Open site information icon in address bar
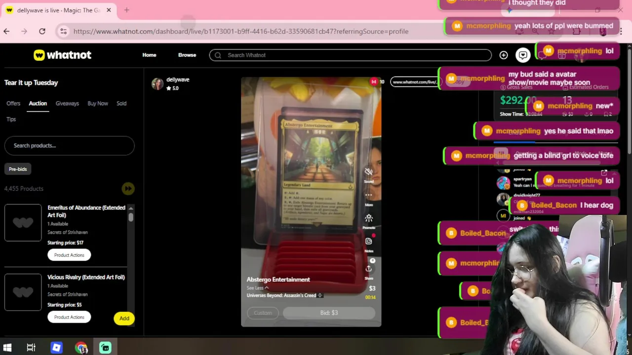The width and height of the screenshot is (632, 355). tap(63, 32)
